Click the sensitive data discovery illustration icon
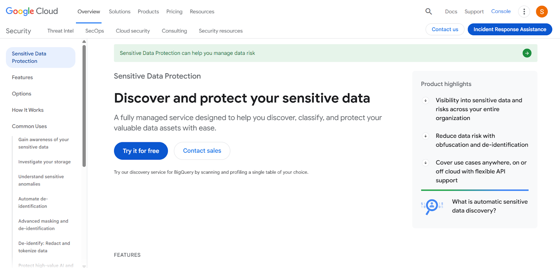Image resolution: width=560 pixels, height=268 pixels. 432,207
